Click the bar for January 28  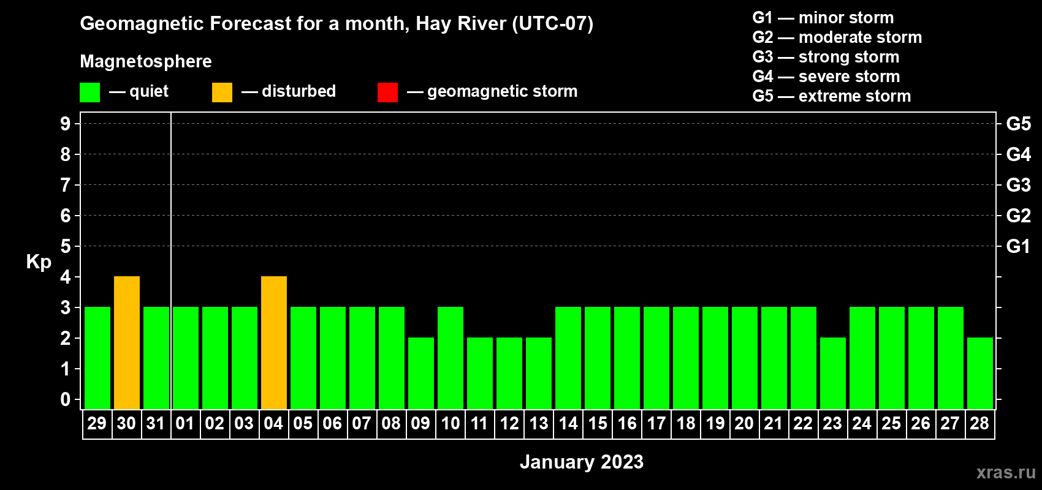(980, 373)
